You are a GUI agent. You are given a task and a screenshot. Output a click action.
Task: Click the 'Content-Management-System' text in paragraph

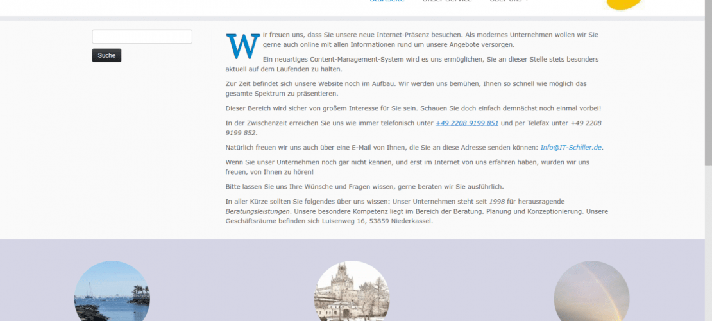(312, 59)
